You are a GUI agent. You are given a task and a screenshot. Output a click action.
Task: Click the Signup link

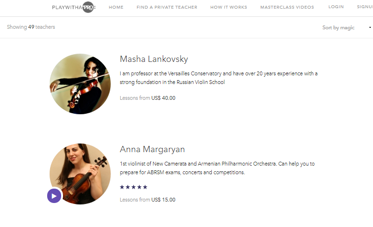[365, 7]
